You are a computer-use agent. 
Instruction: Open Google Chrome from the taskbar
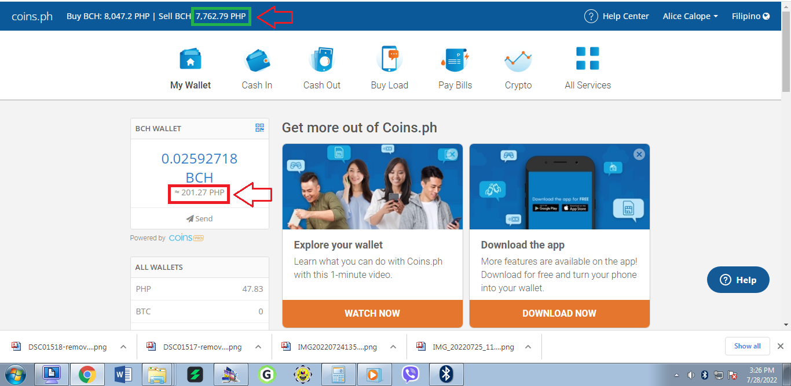[87, 374]
